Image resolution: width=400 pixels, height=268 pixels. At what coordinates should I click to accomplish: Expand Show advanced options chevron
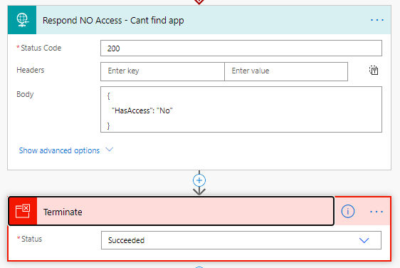(x=110, y=150)
